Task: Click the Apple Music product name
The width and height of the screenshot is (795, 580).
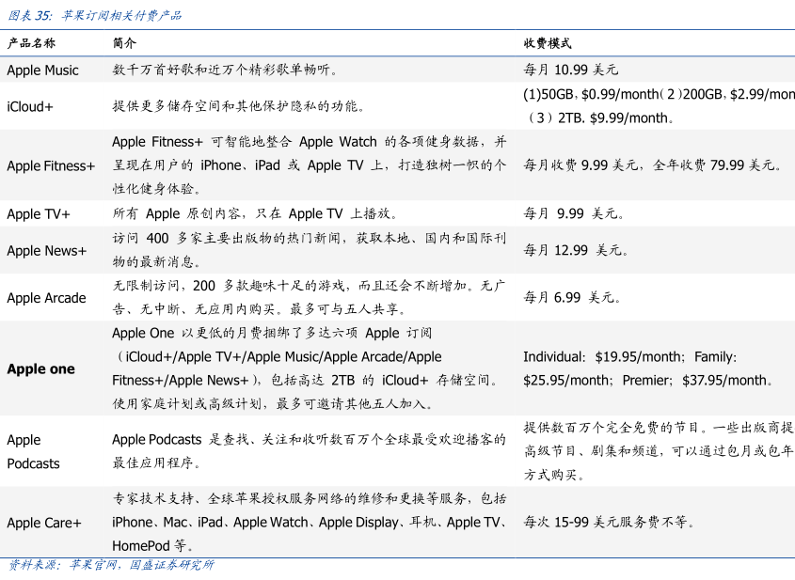Action: click(x=42, y=71)
